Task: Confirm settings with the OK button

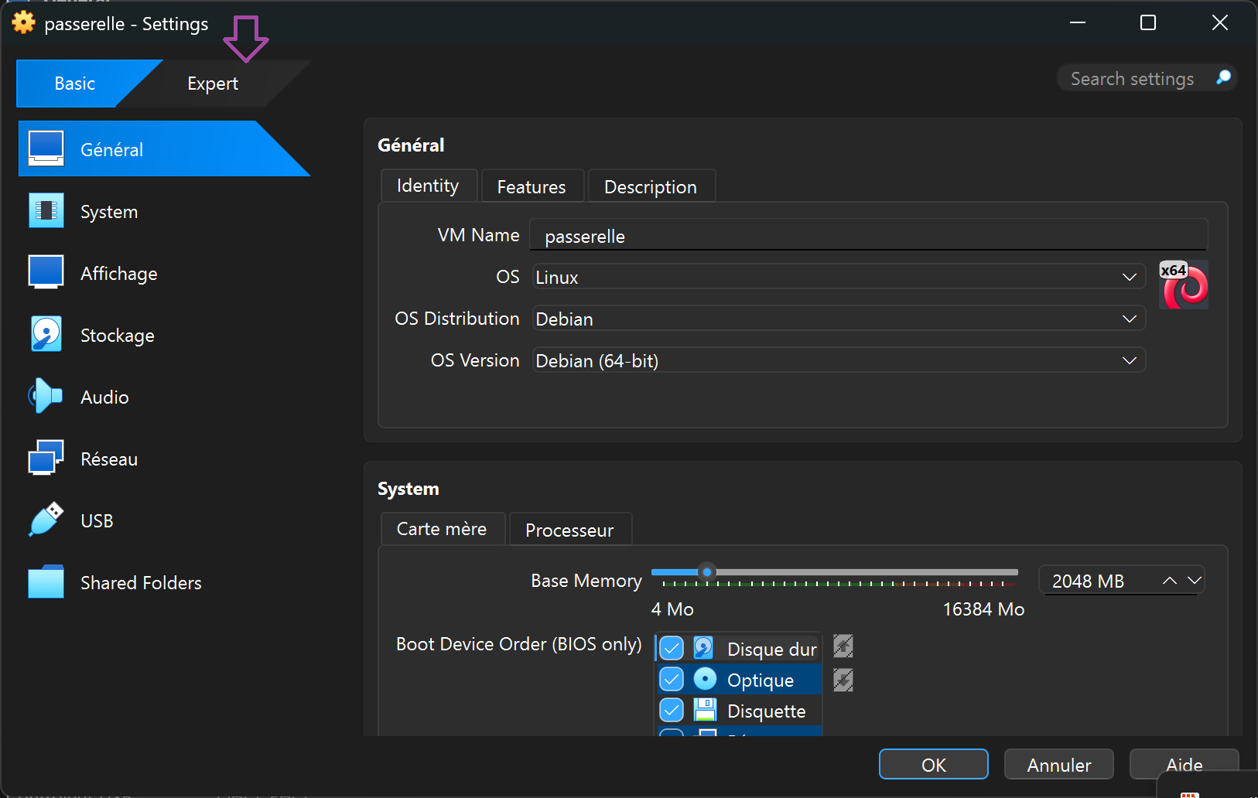Action: [933, 765]
